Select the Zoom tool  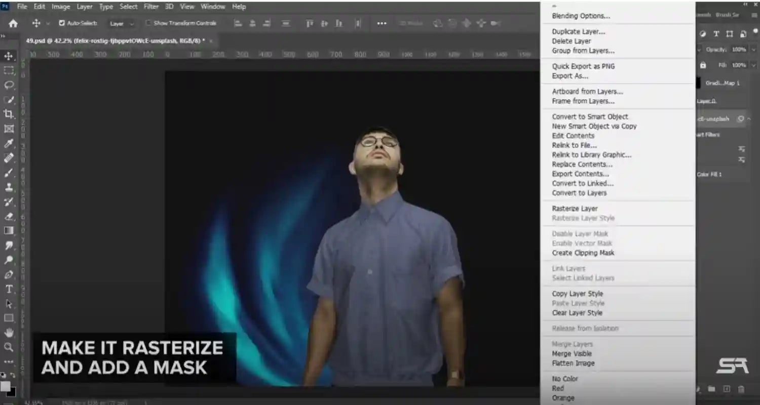tap(9, 347)
